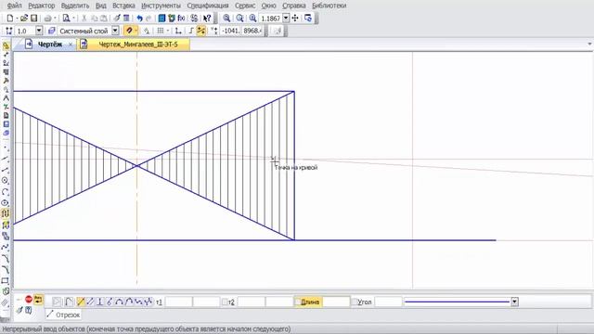Toggle the auto-create object button
This screenshot has width=594, height=334.
(x=38, y=299)
